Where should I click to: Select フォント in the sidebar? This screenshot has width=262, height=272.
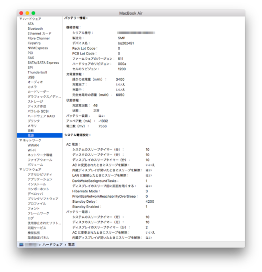tap(34, 209)
